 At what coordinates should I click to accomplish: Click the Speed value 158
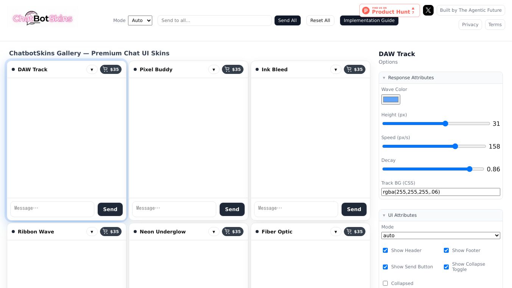(495, 146)
